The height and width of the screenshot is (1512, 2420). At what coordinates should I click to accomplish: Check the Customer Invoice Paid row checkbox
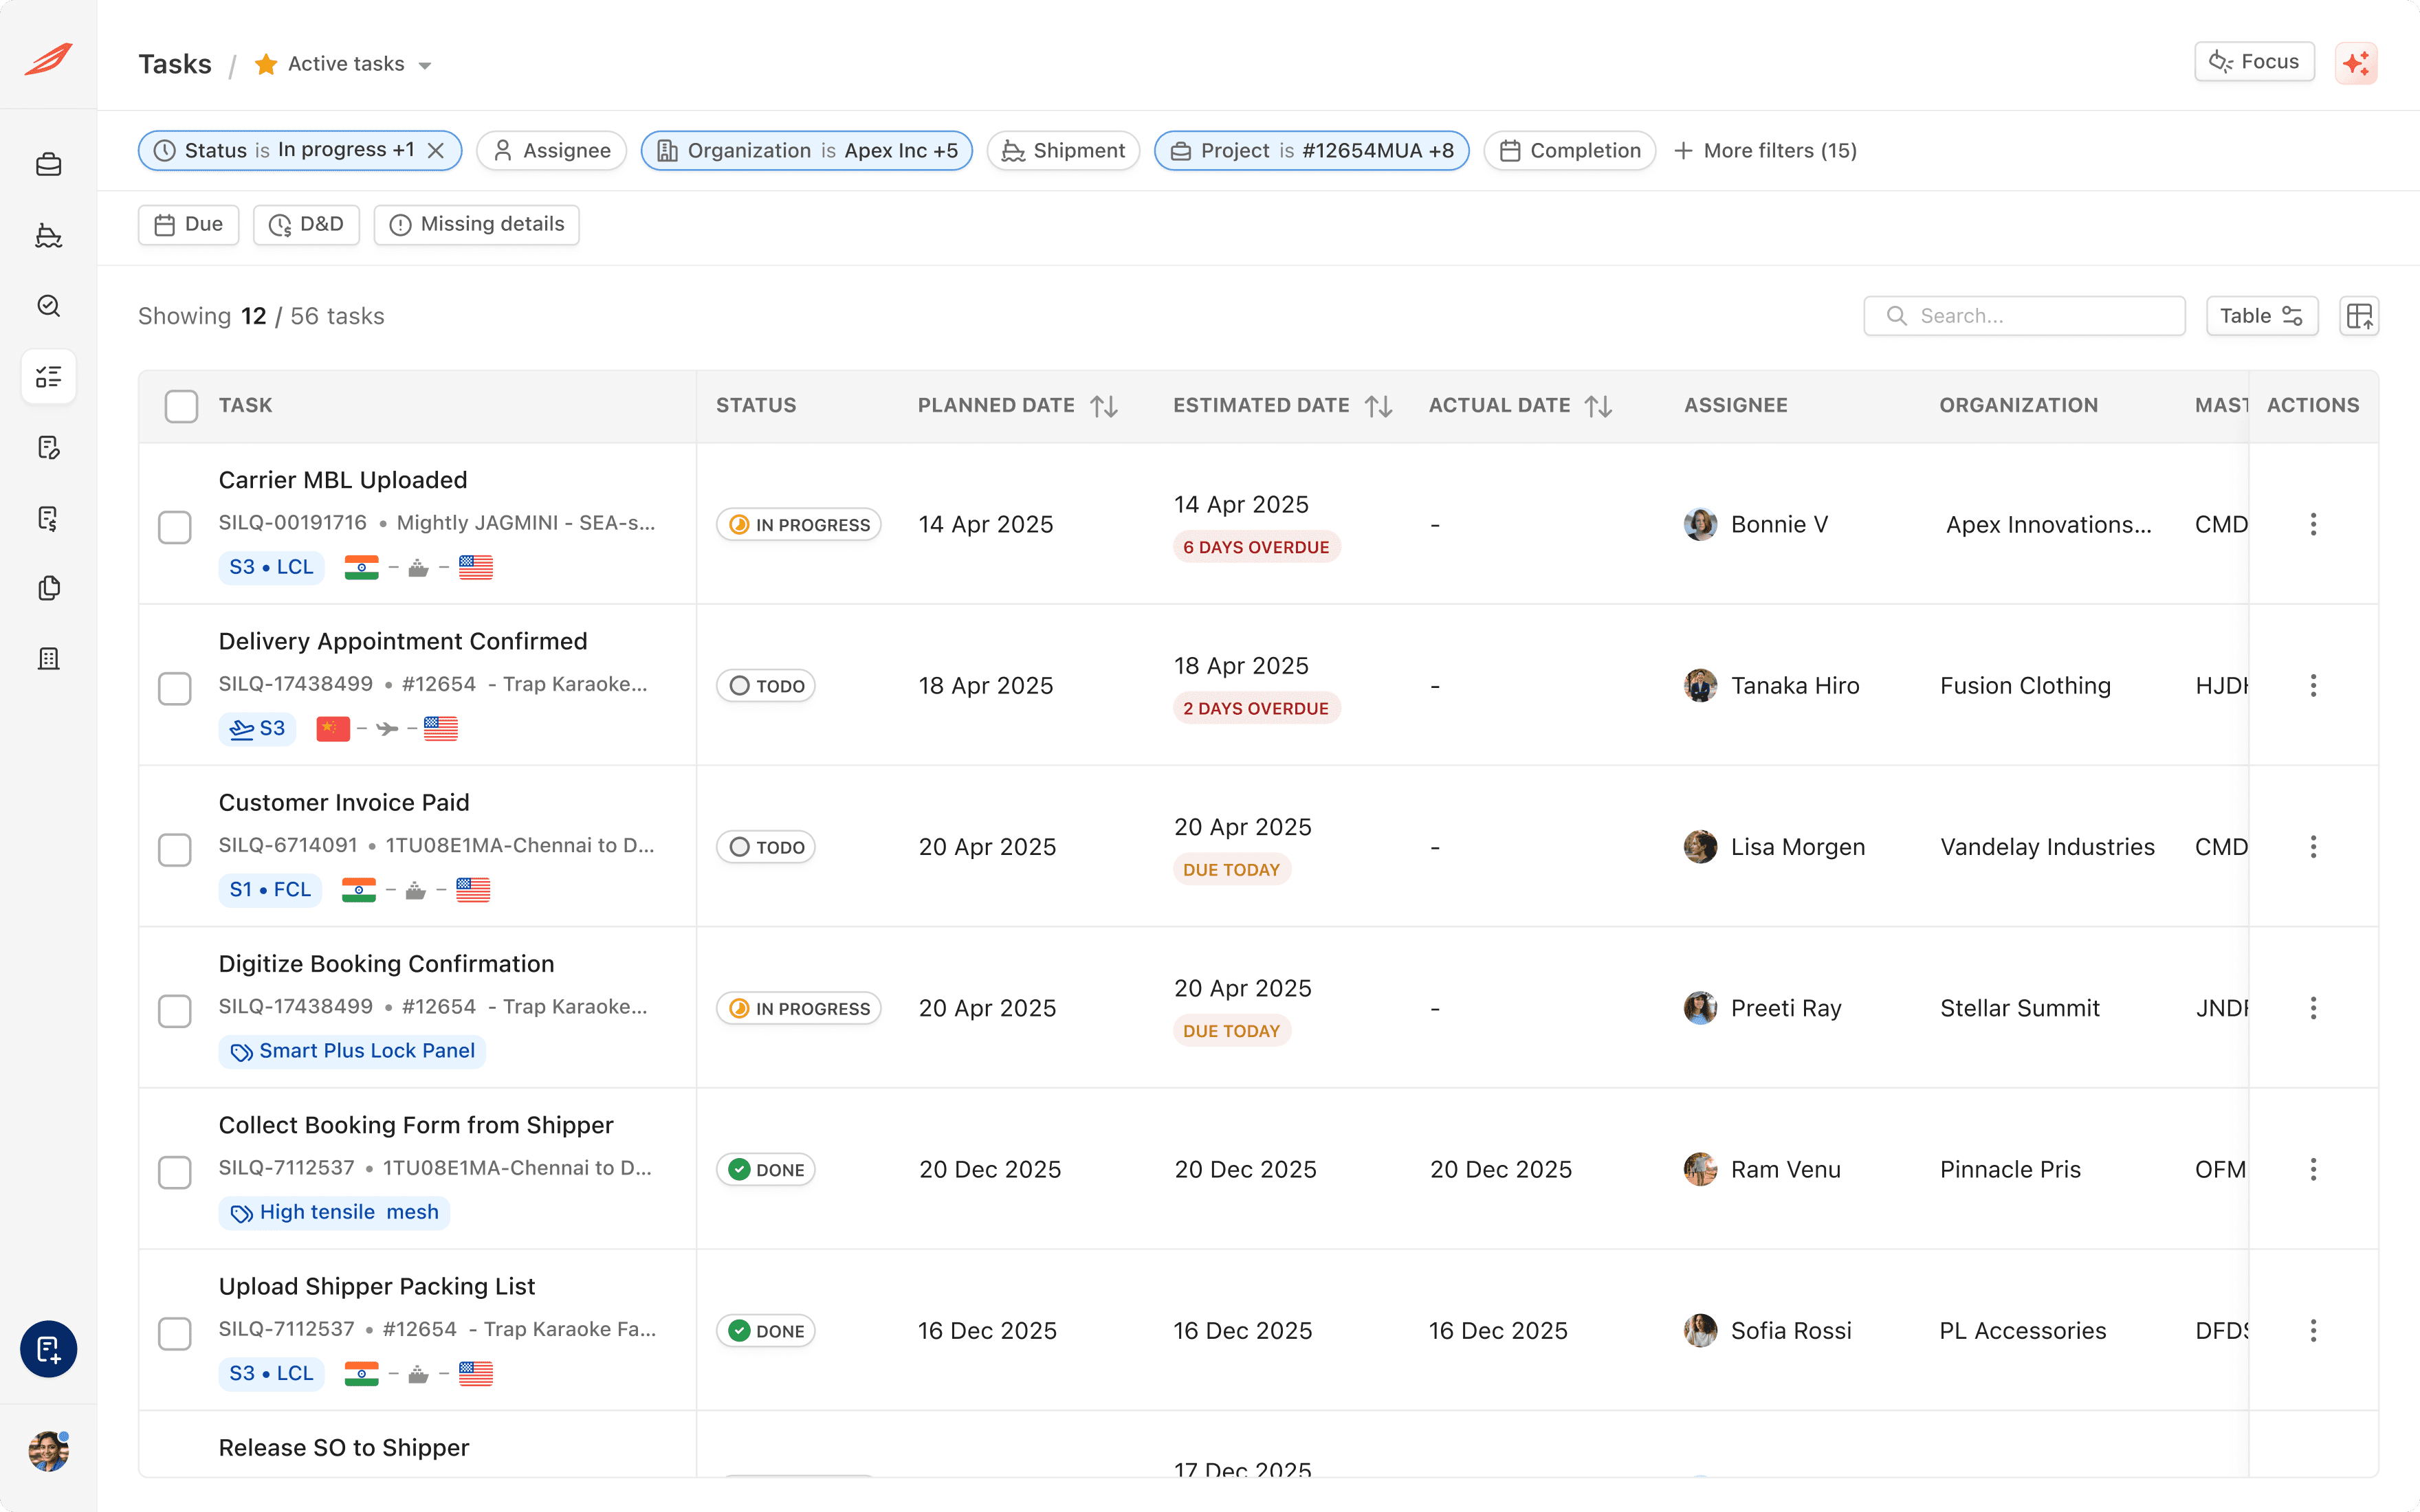tap(175, 849)
